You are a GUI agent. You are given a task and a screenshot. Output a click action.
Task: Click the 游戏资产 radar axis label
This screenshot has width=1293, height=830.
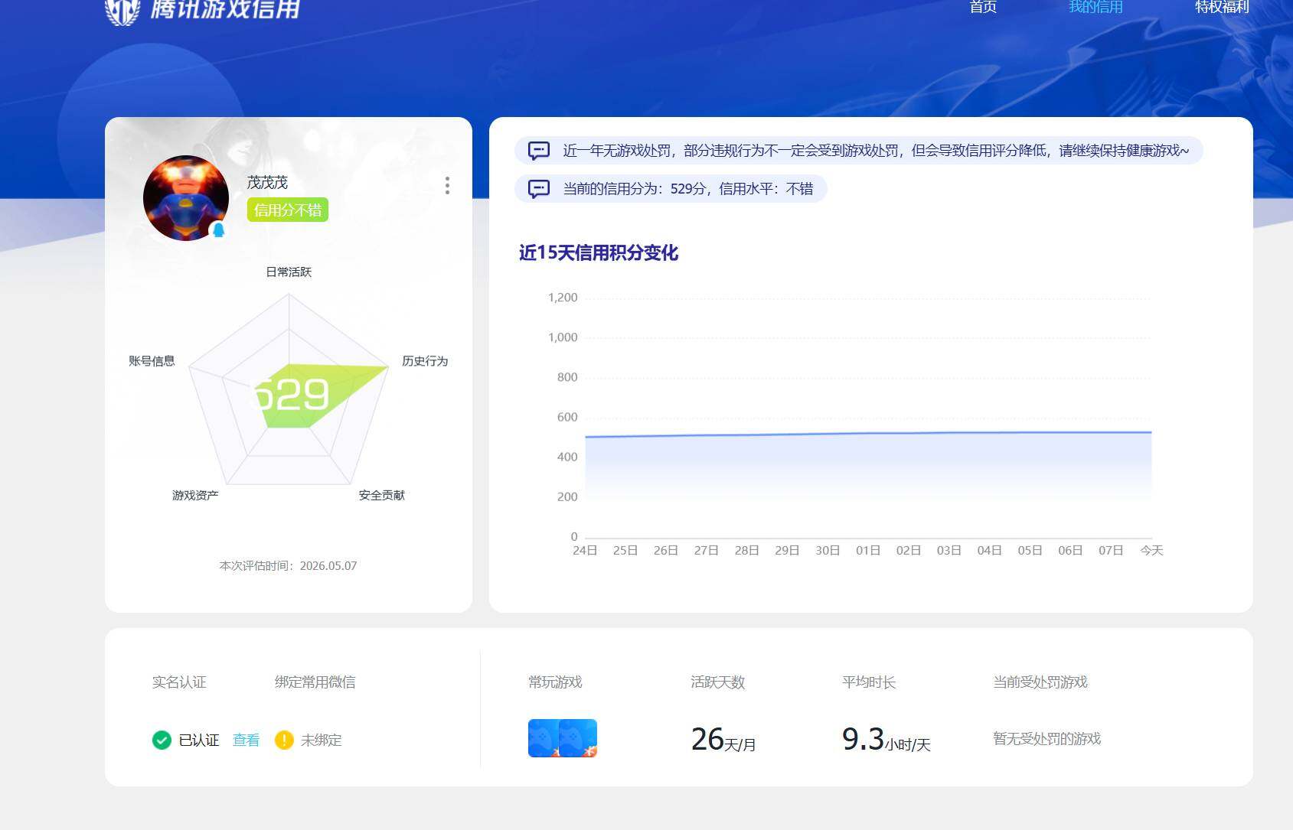click(195, 495)
